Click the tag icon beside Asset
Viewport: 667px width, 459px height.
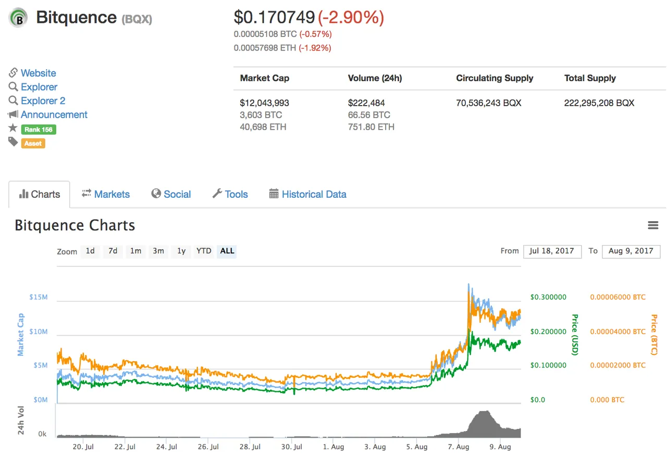pyautogui.click(x=13, y=142)
